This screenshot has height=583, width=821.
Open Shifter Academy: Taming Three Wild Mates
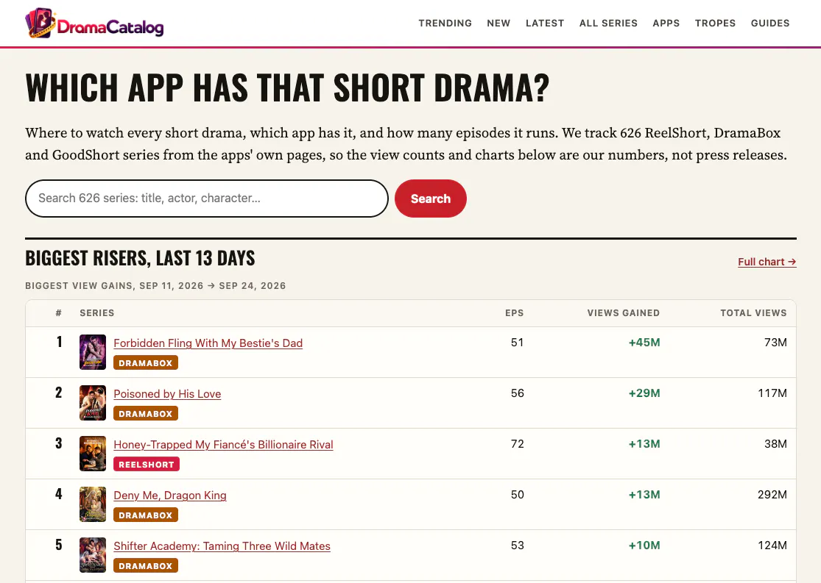222,546
